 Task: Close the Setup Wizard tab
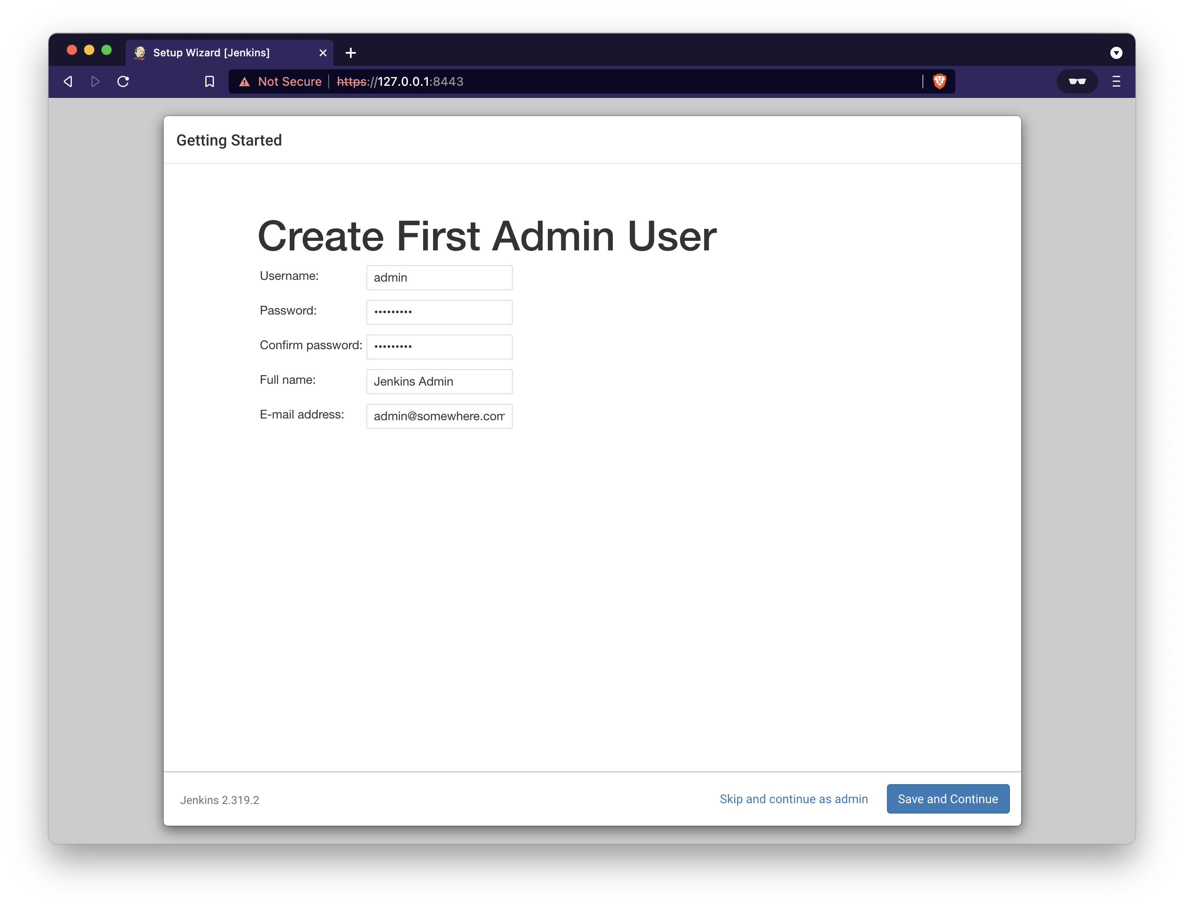323,53
